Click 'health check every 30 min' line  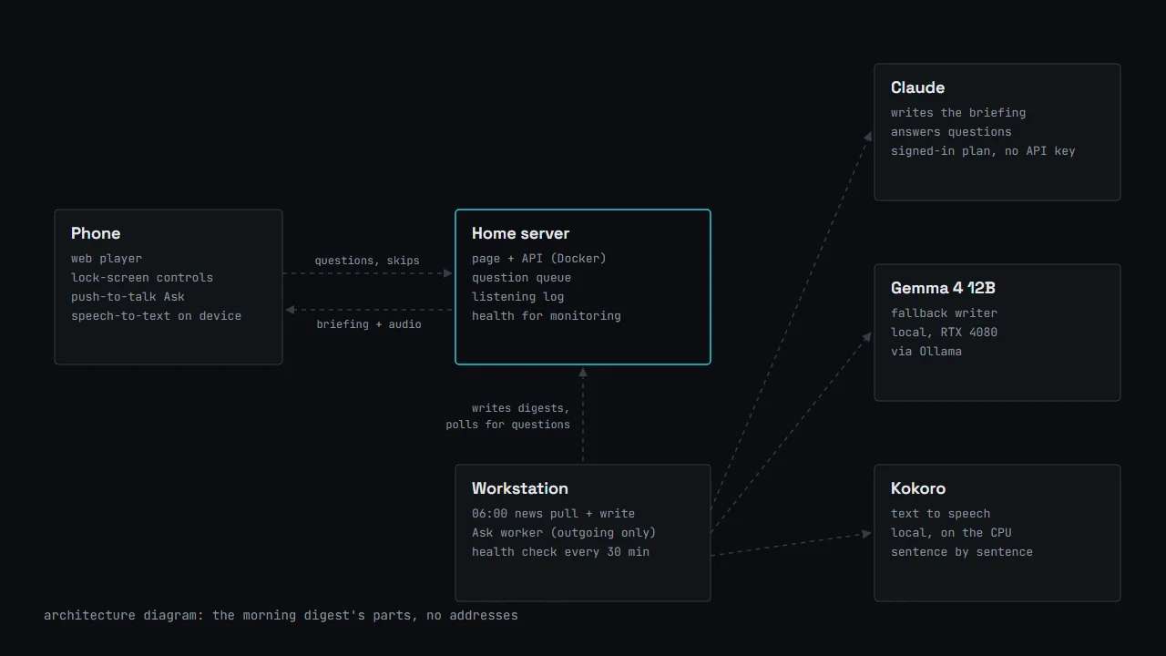point(561,552)
